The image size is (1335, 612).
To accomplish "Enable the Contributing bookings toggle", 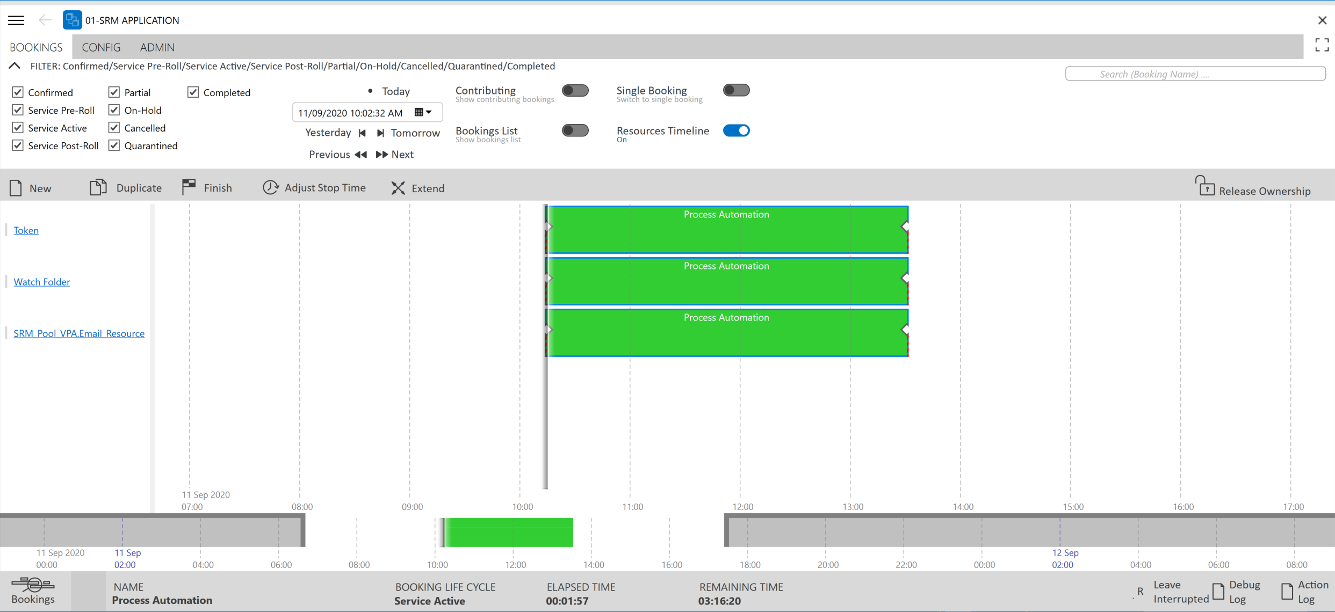I will click(575, 90).
